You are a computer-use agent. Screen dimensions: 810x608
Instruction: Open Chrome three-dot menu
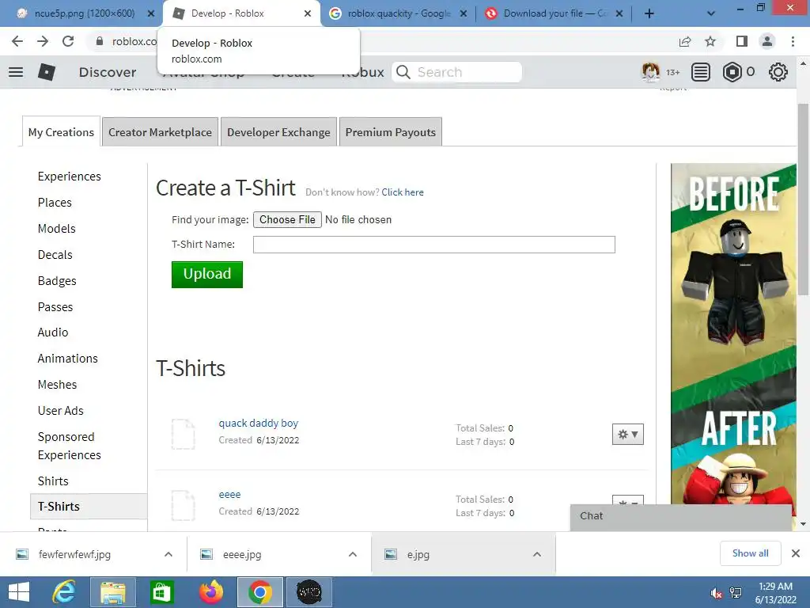793,41
